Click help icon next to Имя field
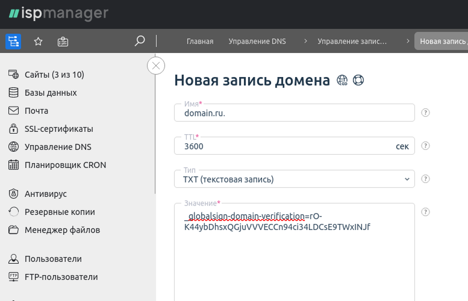Screen dimensions: 468x301 [x=425, y=113]
